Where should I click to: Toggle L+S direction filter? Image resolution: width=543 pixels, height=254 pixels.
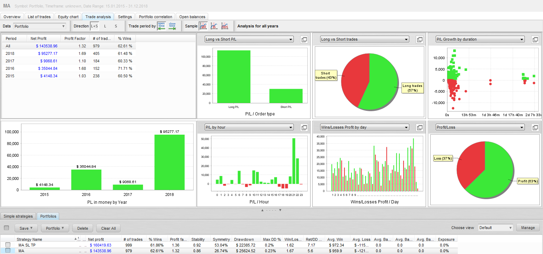(94, 26)
